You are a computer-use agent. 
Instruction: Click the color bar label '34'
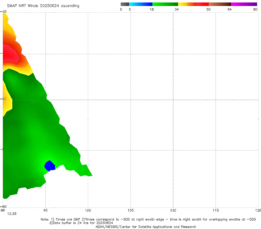click(x=177, y=10)
